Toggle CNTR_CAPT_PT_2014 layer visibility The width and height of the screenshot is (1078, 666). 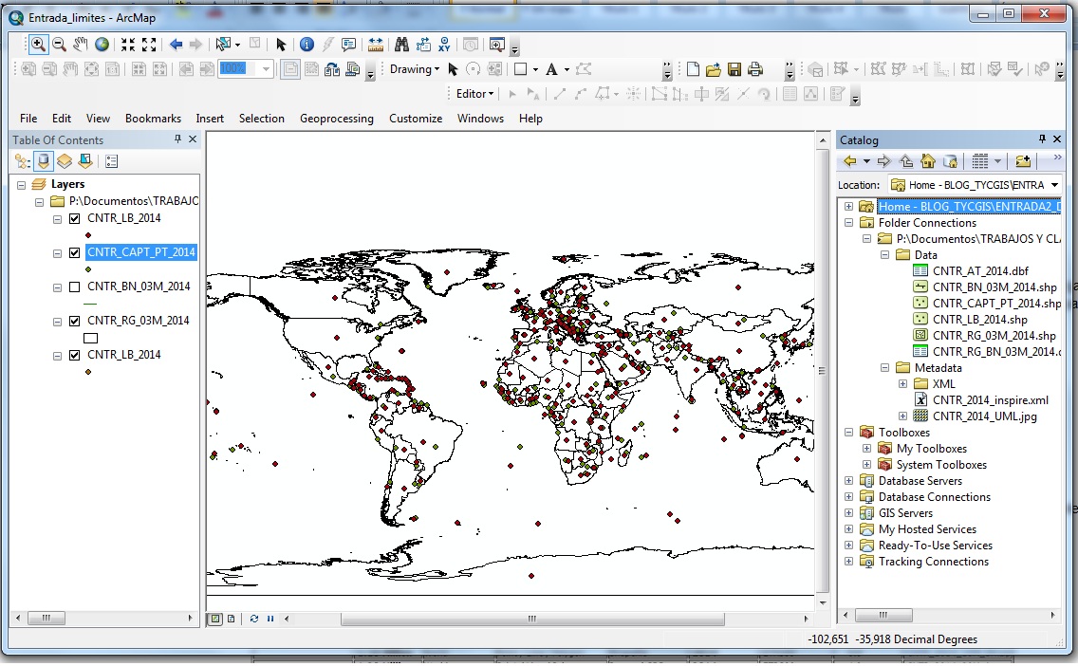coord(75,253)
